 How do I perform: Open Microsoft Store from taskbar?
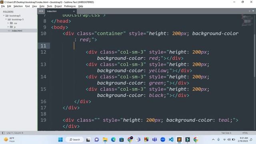coord(122,140)
